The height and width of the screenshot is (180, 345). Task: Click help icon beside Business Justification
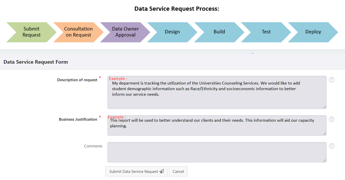(x=332, y=119)
